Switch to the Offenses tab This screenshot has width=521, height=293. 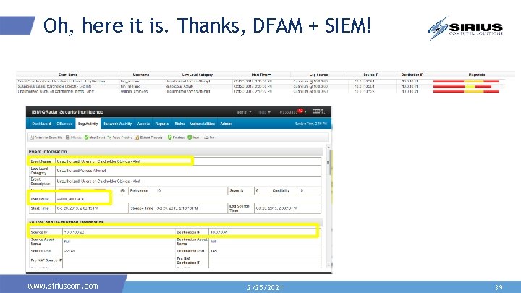point(64,124)
